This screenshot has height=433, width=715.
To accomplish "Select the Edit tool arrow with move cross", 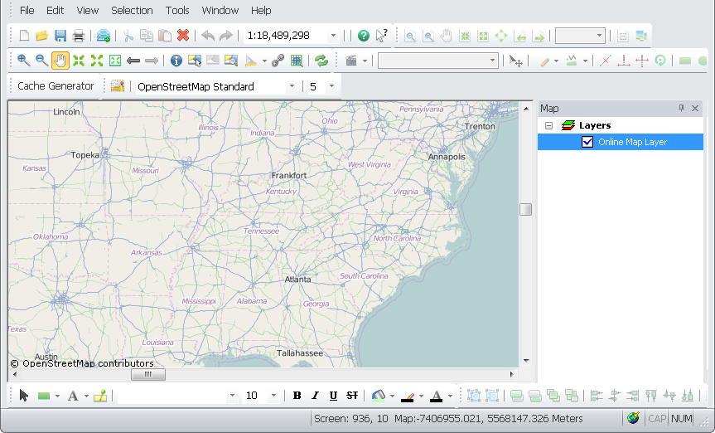I will 515,61.
